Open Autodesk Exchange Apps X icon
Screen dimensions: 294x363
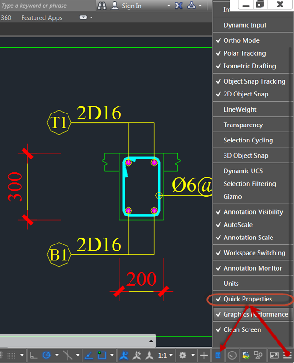(x=179, y=6)
